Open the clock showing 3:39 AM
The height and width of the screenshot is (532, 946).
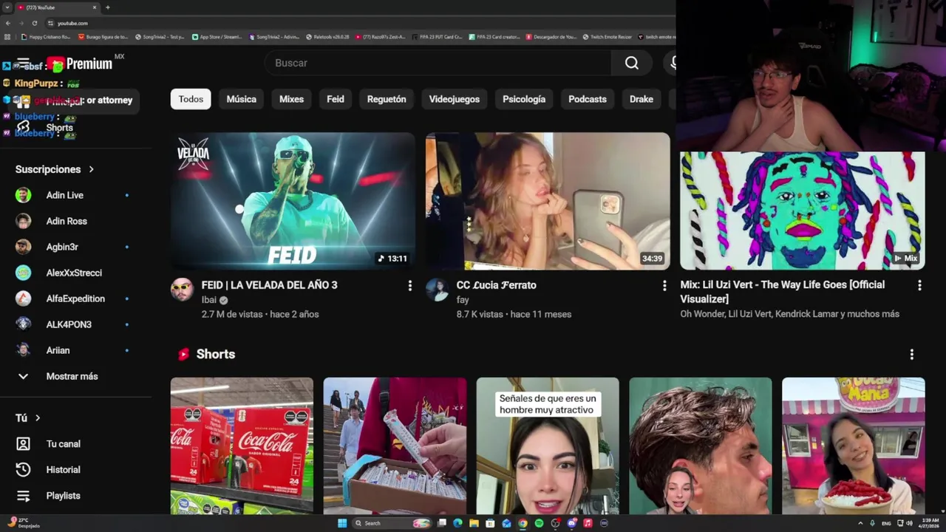(x=930, y=523)
